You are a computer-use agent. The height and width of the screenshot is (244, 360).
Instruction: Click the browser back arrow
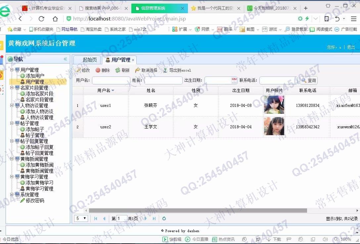21,19
